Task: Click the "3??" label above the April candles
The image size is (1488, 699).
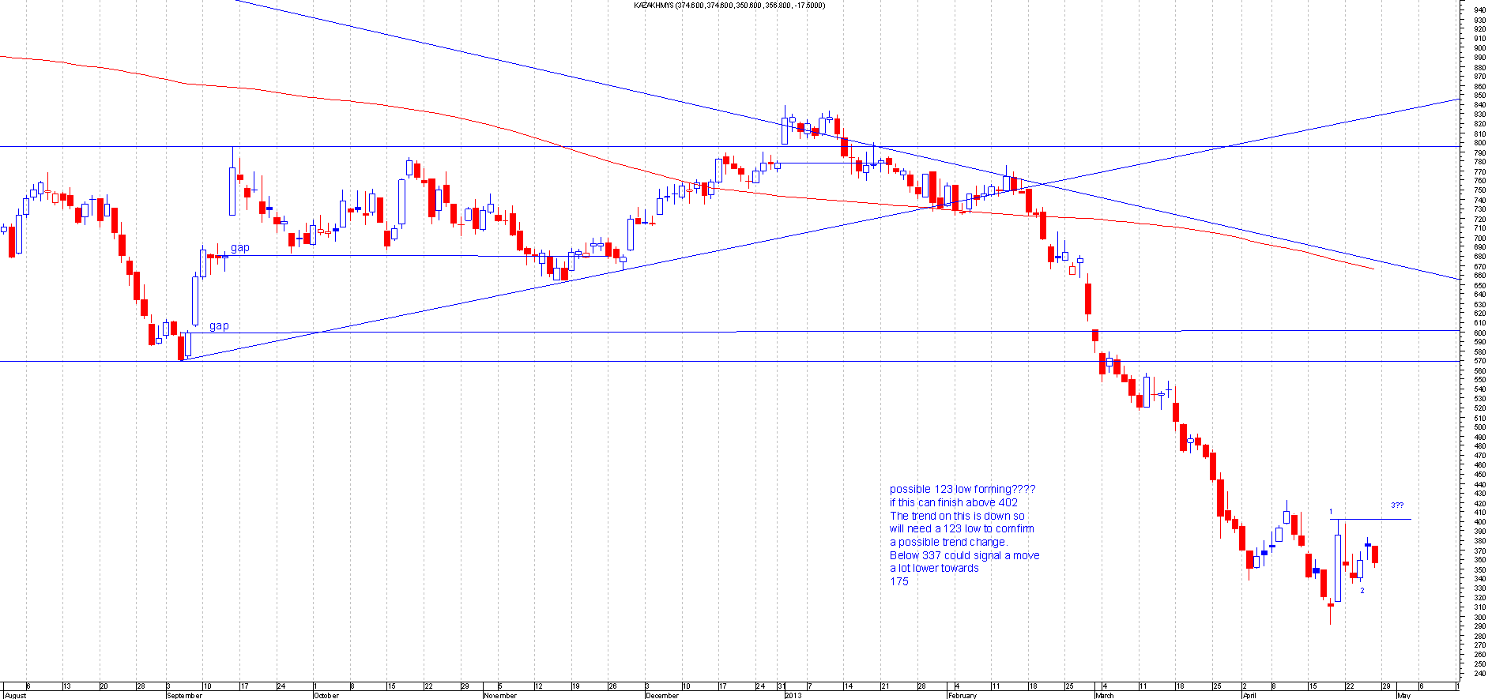Action: tap(1397, 505)
